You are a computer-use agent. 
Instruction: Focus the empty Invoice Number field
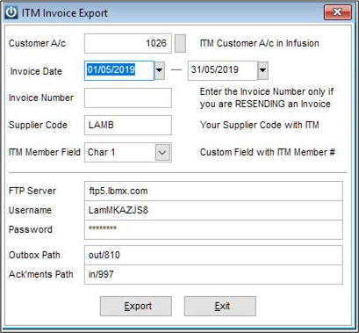[x=128, y=98]
